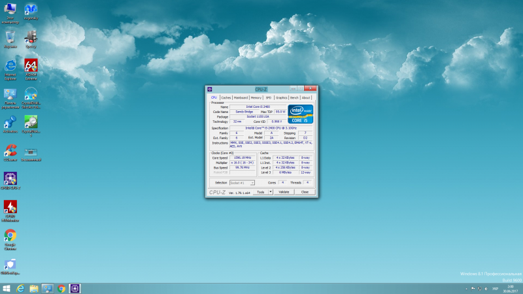This screenshot has width=523, height=294.
Task: Click the Close button in CPU-Z
Action: pyautogui.click(x=305, y=192)
